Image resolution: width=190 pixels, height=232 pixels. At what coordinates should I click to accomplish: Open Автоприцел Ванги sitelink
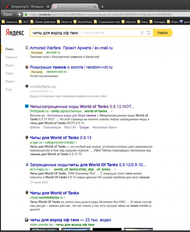(104, 127)
